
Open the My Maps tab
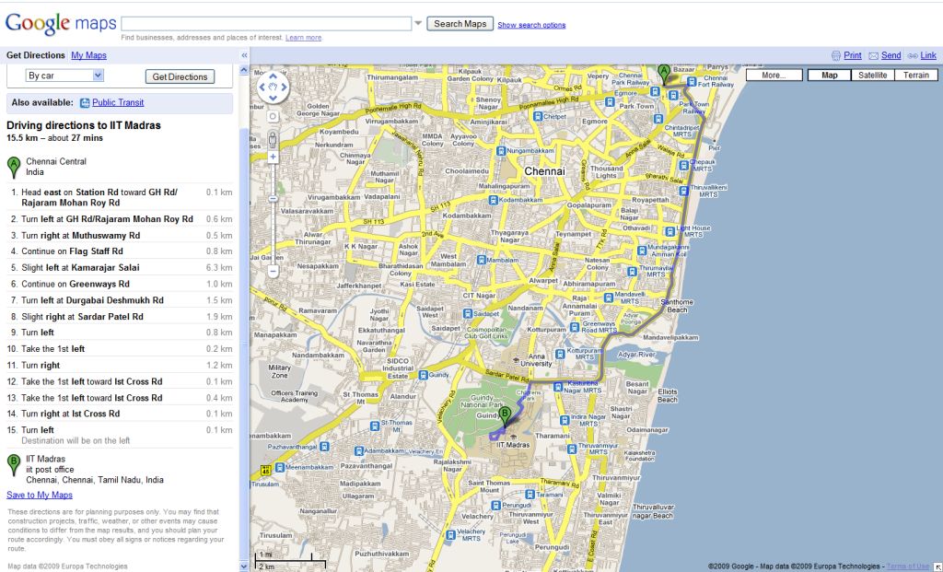click(88, 55)
